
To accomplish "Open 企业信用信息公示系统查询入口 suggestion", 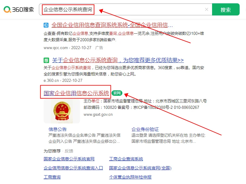I will 73,168.
